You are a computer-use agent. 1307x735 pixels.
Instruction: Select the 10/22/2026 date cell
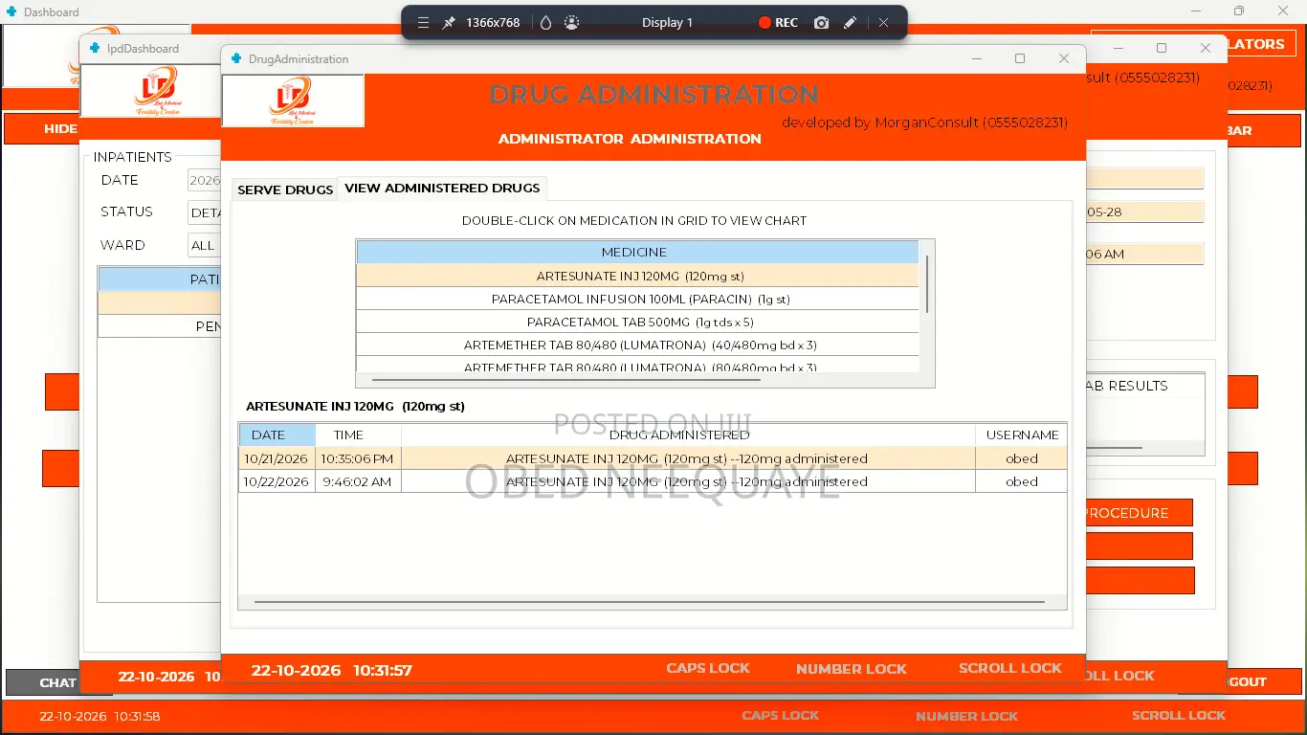(x=277, y=481)
